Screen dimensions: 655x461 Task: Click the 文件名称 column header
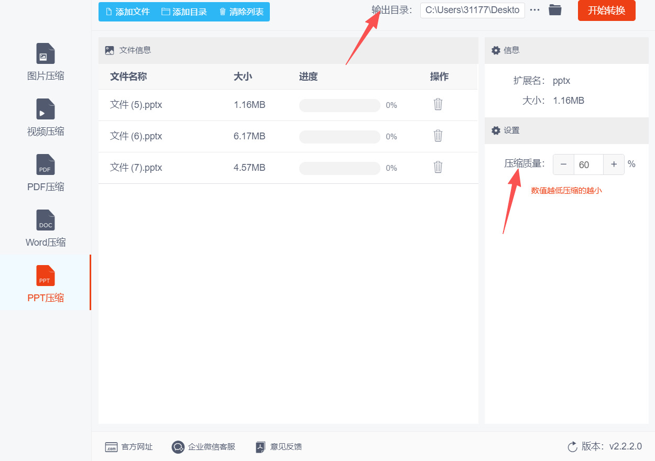point(128,76)
